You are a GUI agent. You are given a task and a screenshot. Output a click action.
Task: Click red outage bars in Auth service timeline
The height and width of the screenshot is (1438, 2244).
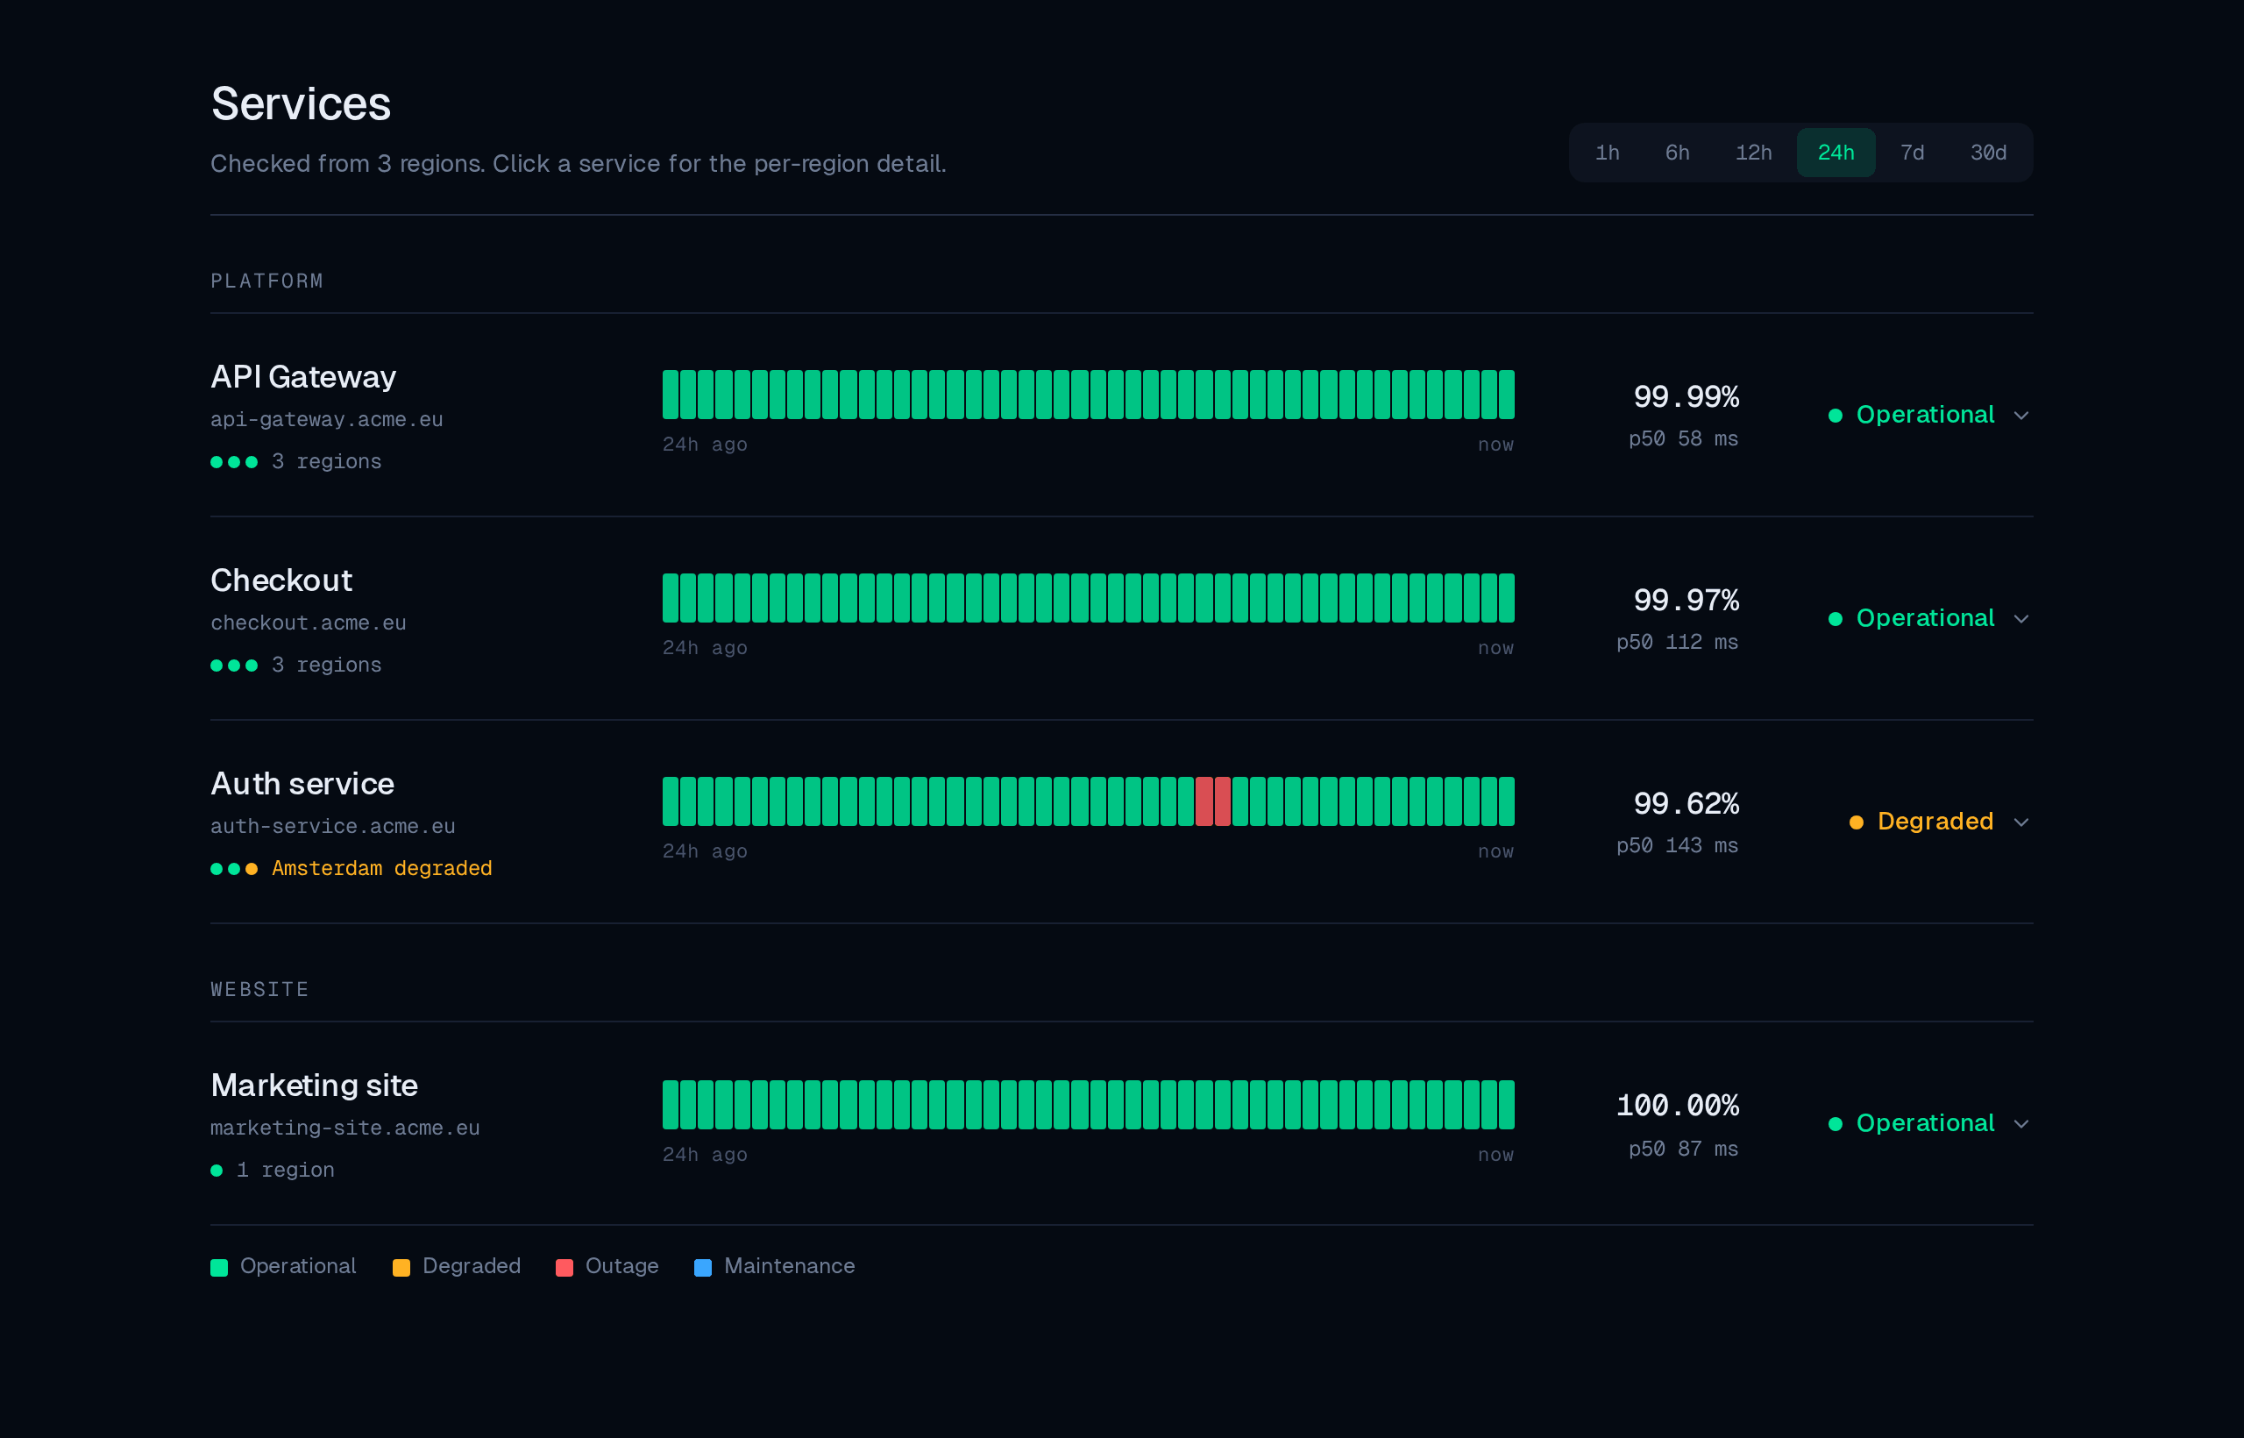1212,801
